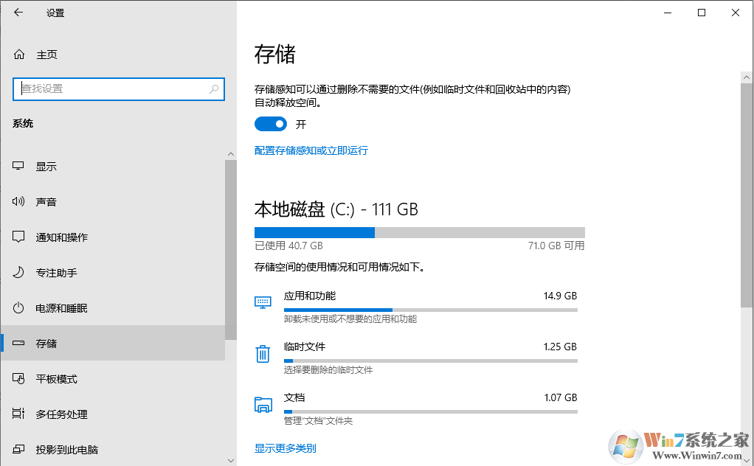Screen dimensions: 754x466
Task: Click 显示更多类别 to show more categories
Action: (285, 448)
